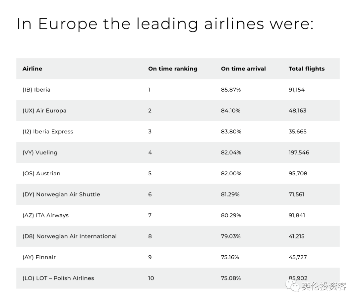Image resolution: width=358 pixels, height=302 pixels.
Task: Click the (IB) Iberia airline row
Action: [x=178, y=90]
